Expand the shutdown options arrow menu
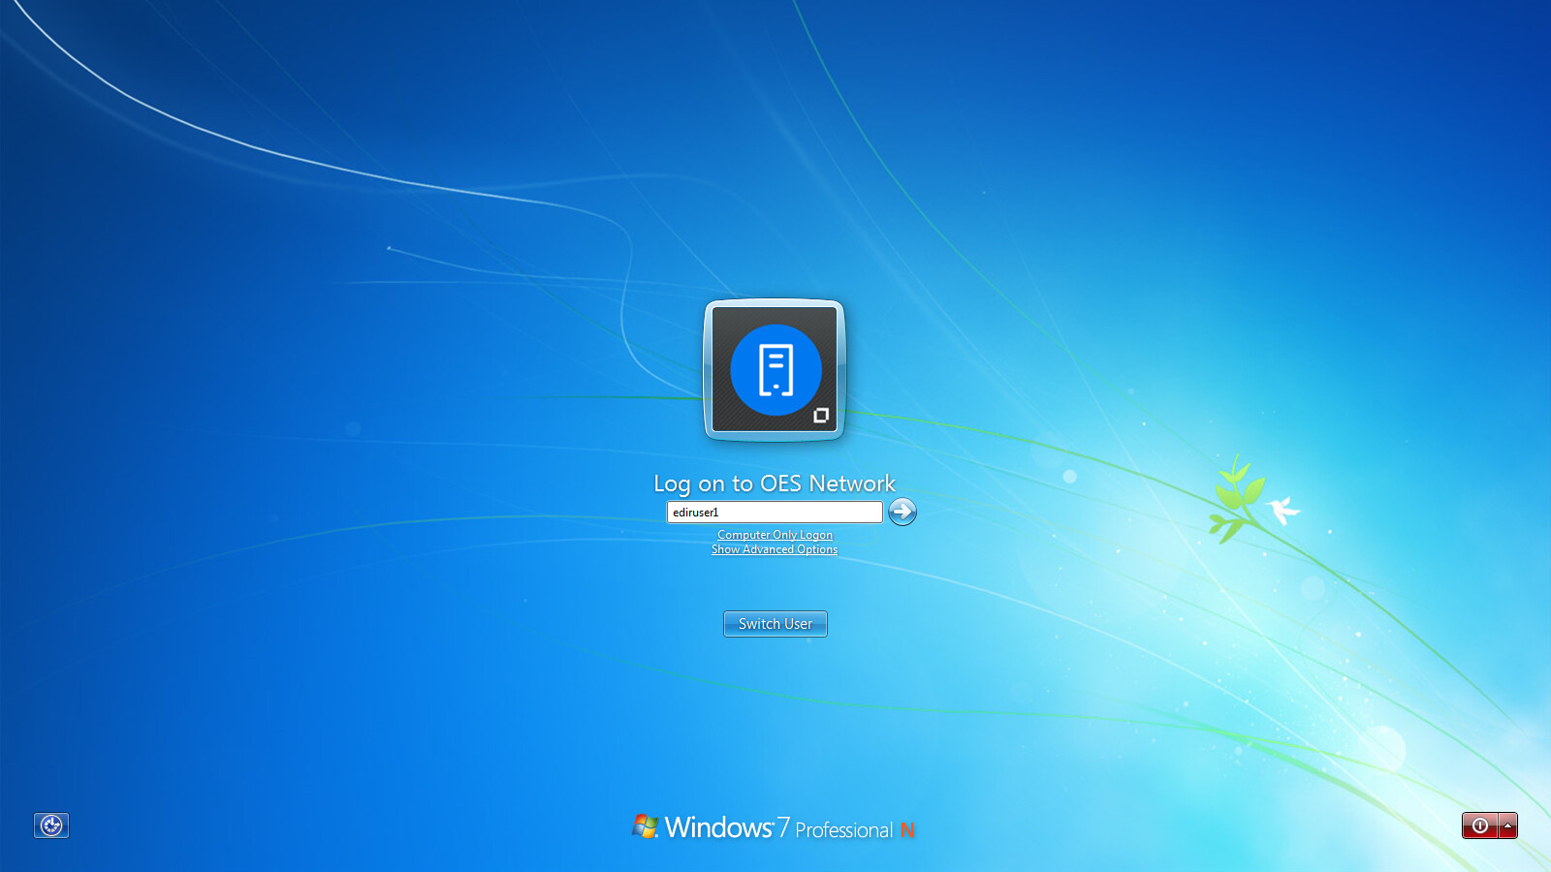 point(1508,825)
